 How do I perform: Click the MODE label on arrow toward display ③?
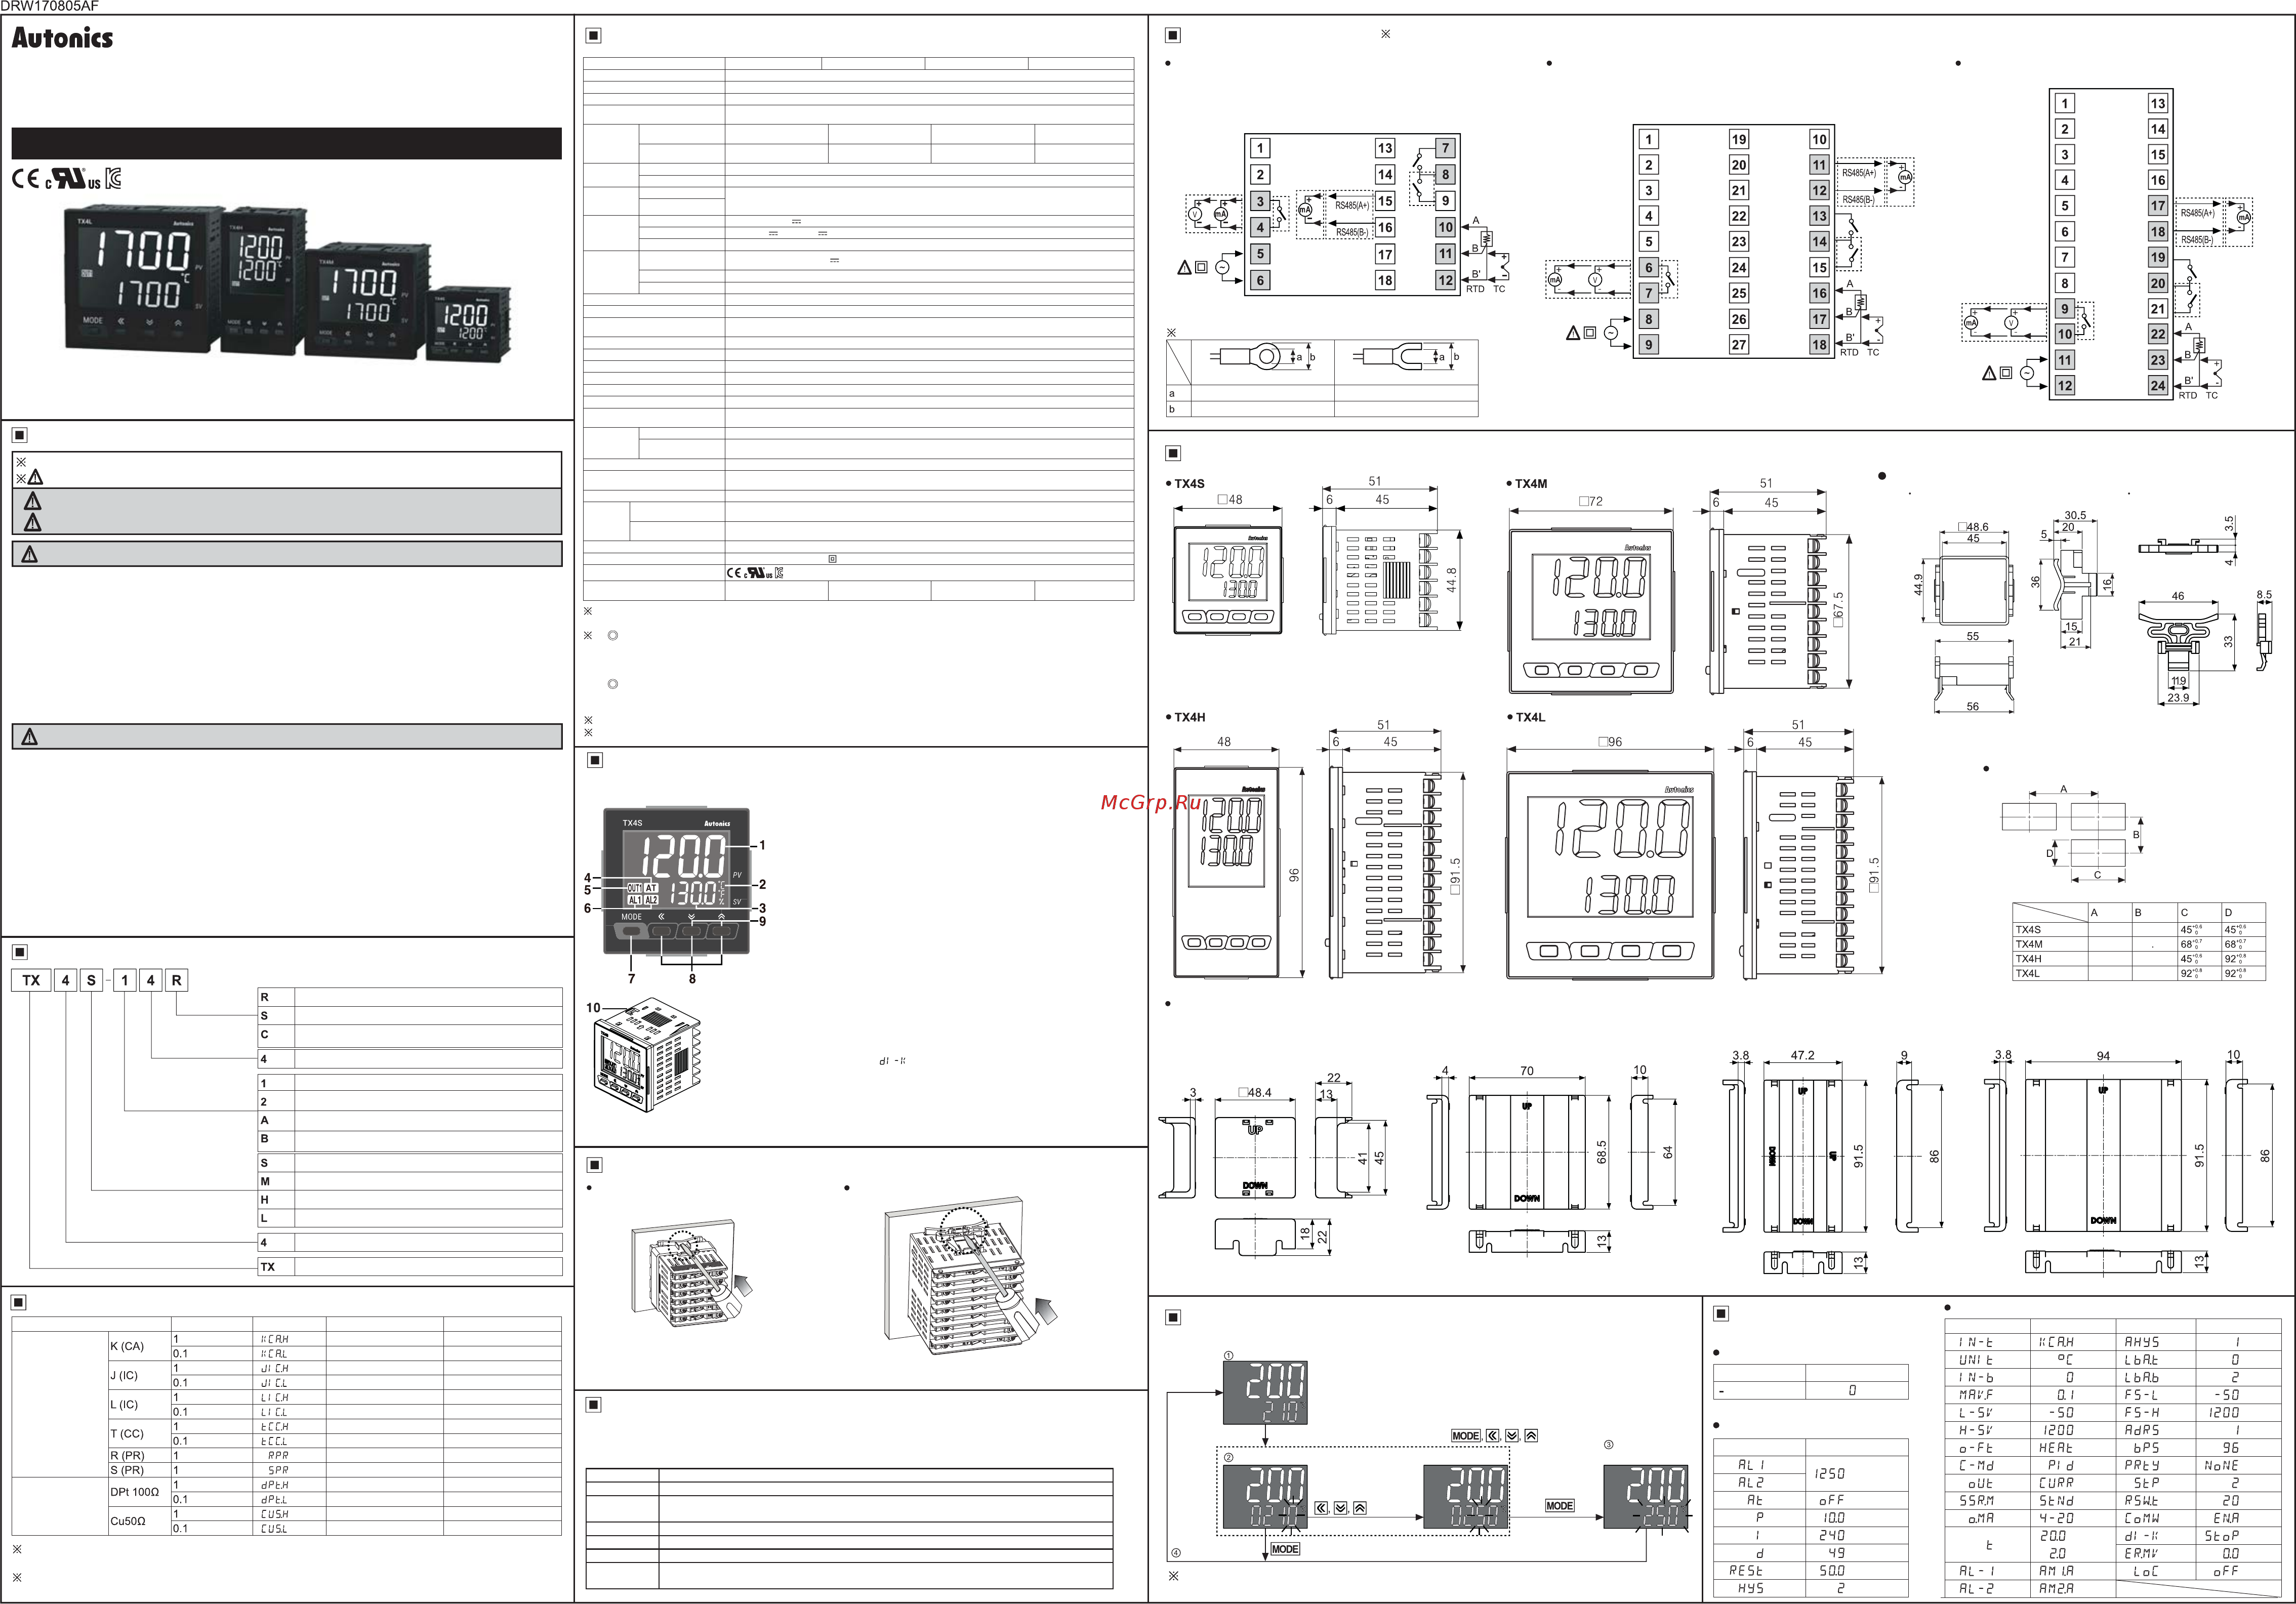[x=1559, y=1506]
